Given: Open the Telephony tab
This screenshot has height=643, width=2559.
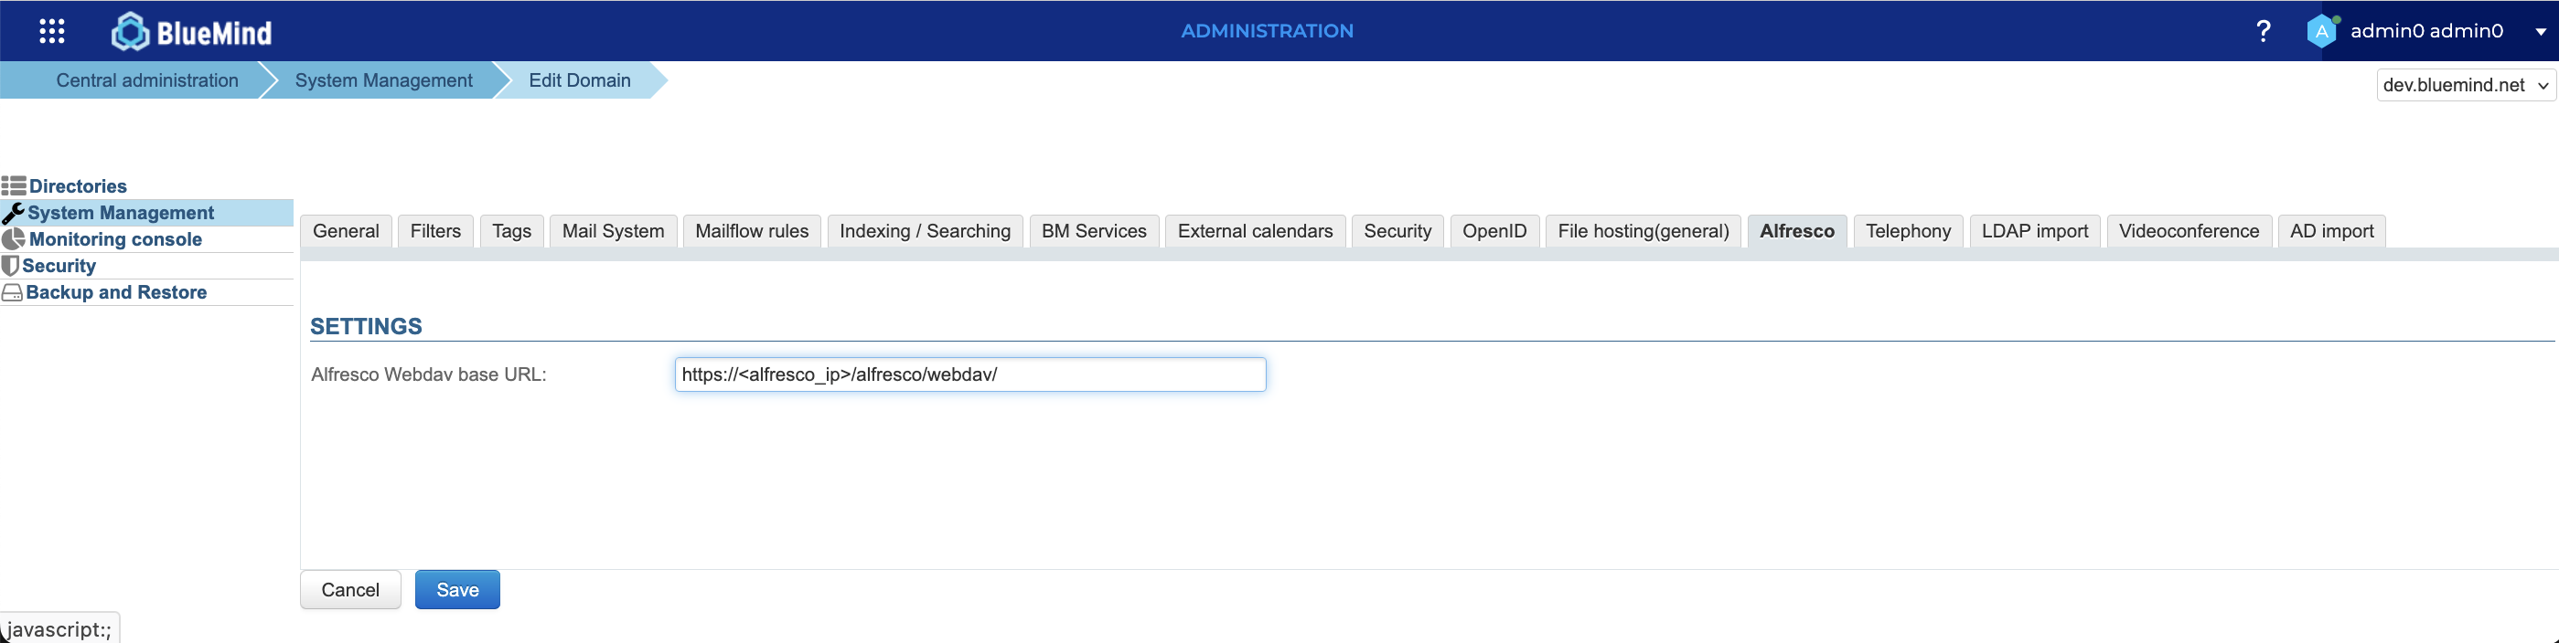Looking at the screenshot, I should (x=1907, y=231).
